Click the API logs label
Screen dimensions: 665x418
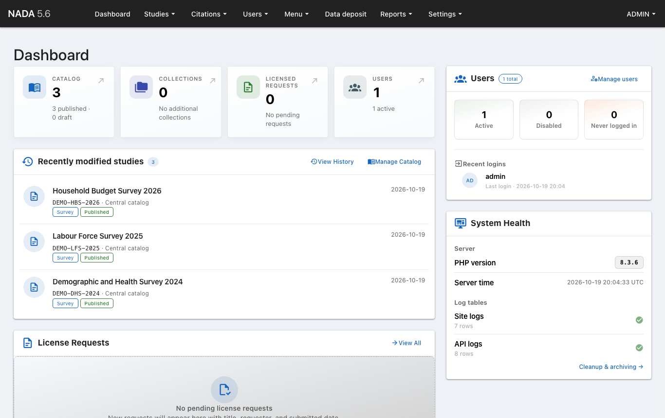pos(468,344)
